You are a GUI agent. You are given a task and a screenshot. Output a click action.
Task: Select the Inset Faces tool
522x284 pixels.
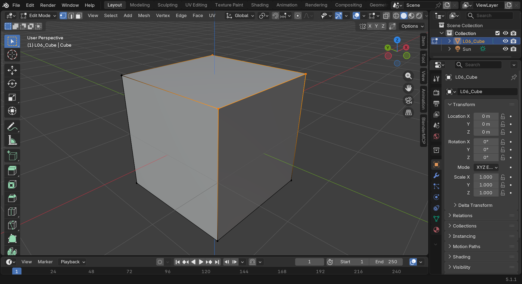[12, 185]
